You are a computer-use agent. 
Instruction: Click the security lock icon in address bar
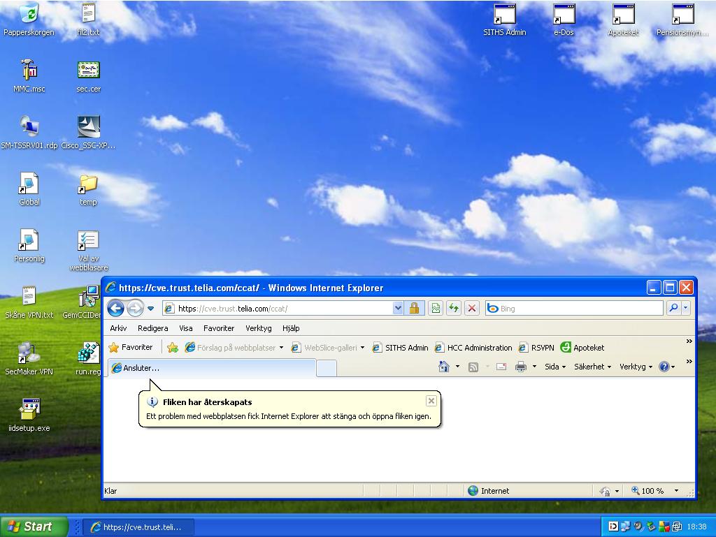click(414, 309)
